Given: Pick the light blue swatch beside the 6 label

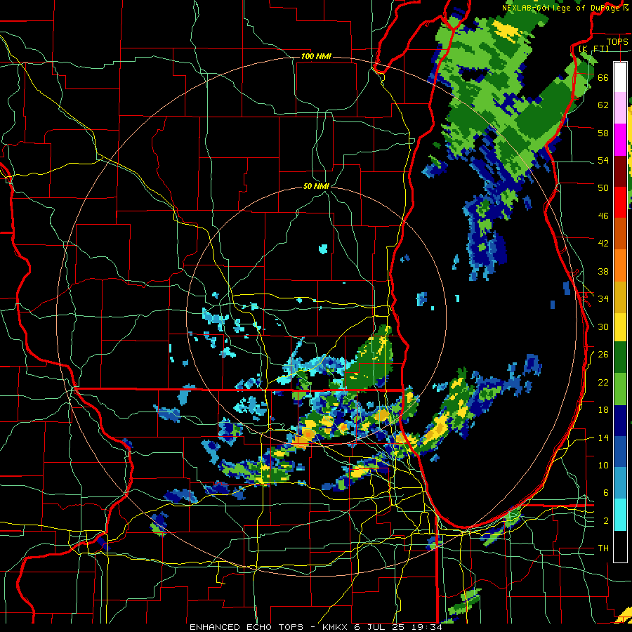Looking at the screenshot, I should click(x=620, y=483).
